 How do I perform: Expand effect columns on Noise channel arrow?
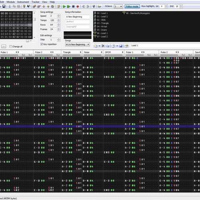coord(102,52)
